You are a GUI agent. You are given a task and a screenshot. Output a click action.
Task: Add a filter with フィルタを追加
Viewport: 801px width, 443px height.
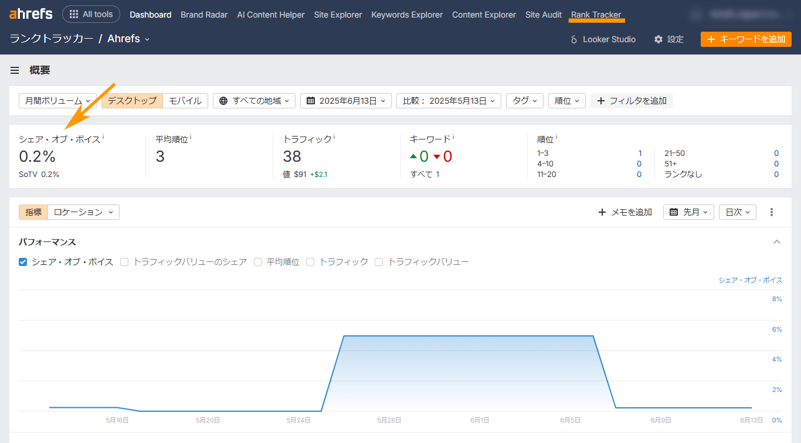click(x=632, y=100)
